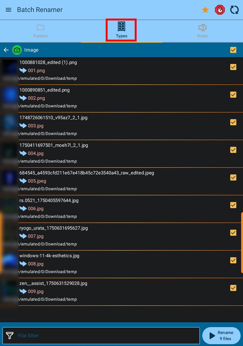Click the funnel filter icon
This screenshot has width=243, height=346.
10,336
